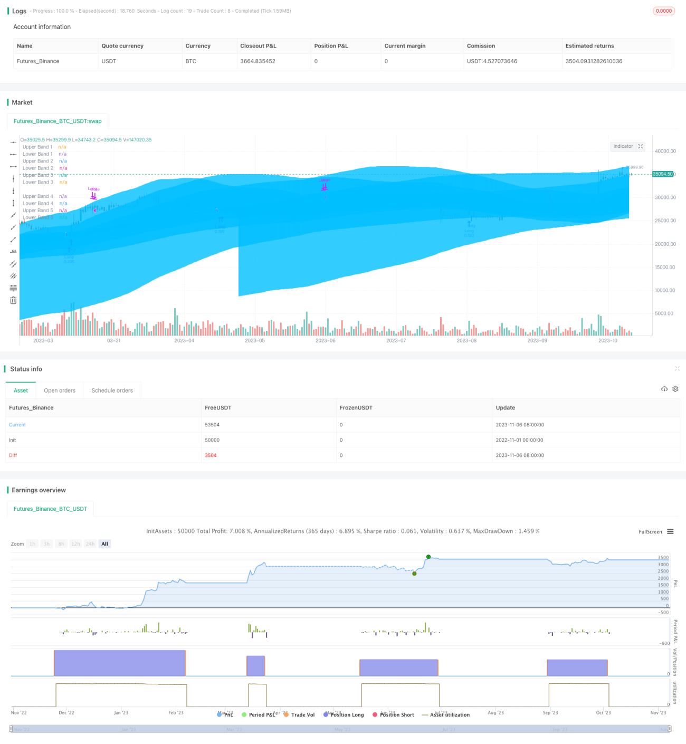This screenshot has height=744, width=686.
Task: Select the Futures_Binance_BTC_USDT:swap market tab
Action: click(58, 121)
